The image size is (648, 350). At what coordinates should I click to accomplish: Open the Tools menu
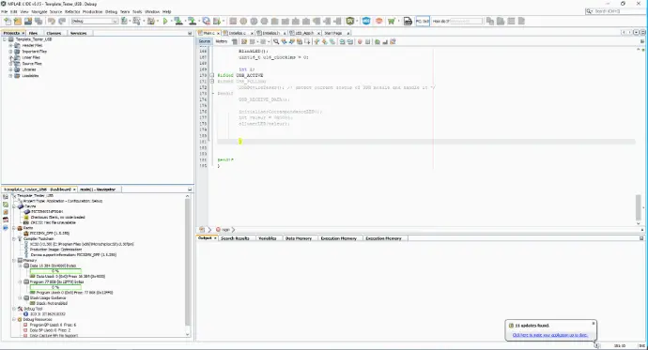tap(137, 11)
